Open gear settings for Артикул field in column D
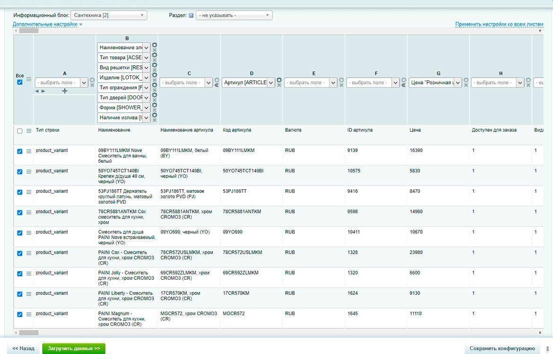Image resolution: width=553 pixels, height=354 pixels. coord(279,80)
